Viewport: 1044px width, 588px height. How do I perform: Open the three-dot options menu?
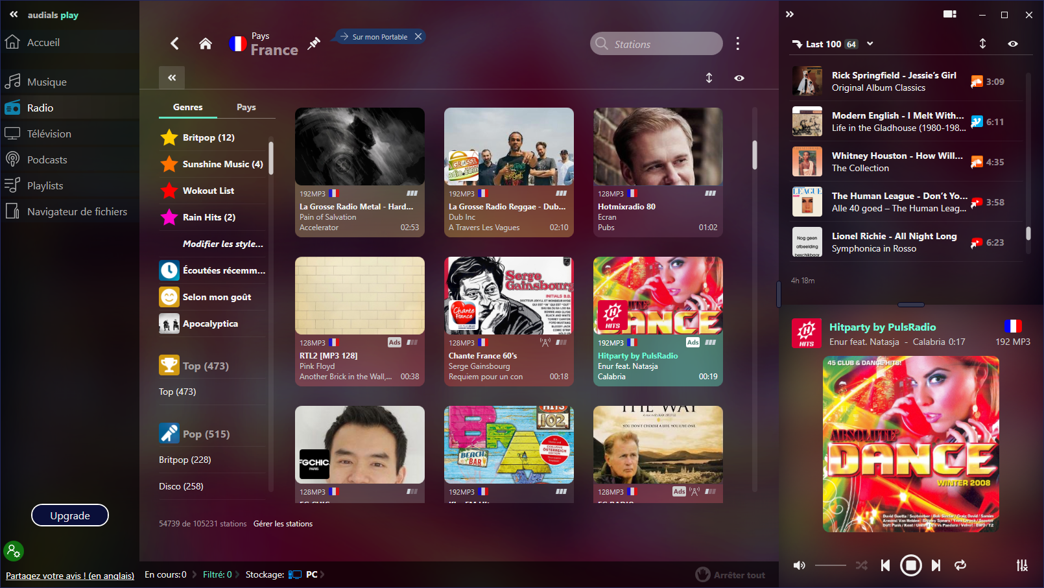tap(737, 43)
